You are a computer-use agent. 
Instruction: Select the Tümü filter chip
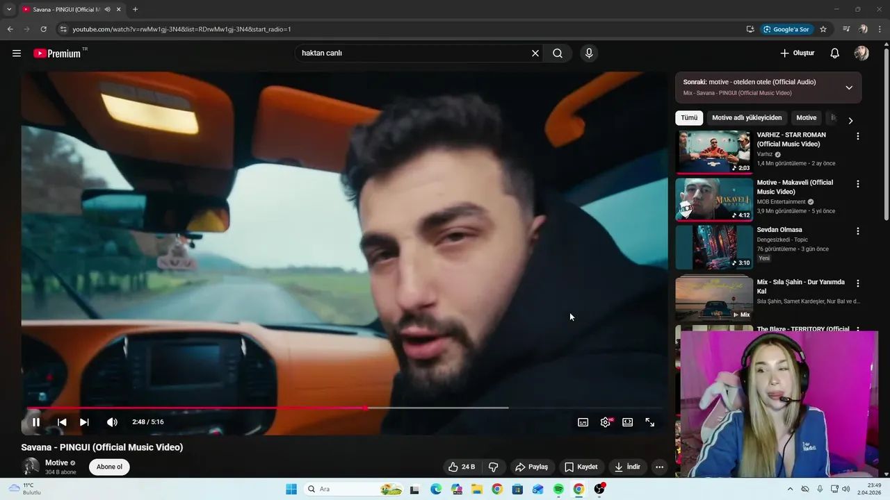click(689, 118)
